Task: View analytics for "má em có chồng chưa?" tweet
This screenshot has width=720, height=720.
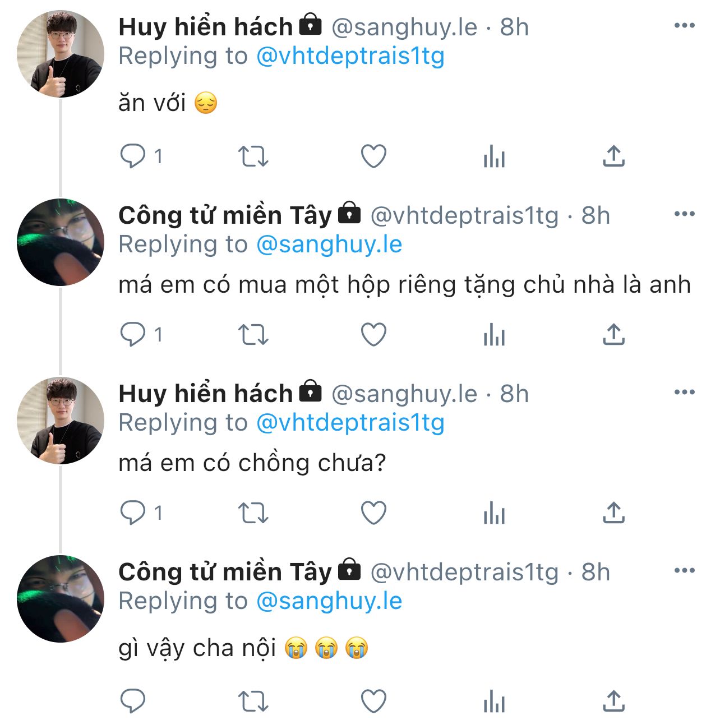Action: (x=494, y=513)
